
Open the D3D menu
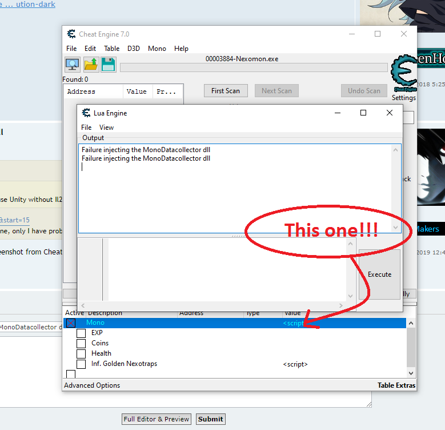[x=134, y=49]
